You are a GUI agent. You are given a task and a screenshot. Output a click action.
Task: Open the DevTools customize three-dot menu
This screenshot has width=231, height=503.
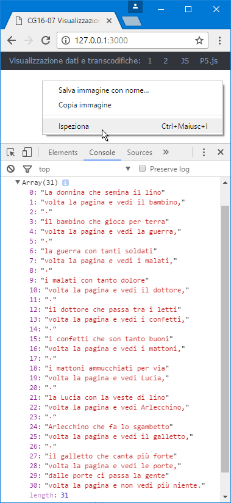point(204,153)
